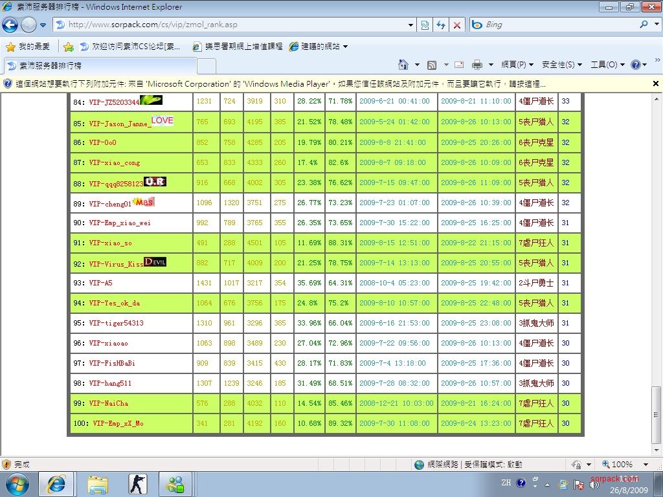Screen dimensions: 663x497
Task: Click the Refresh page icon
Action: (x=441, y=25)
